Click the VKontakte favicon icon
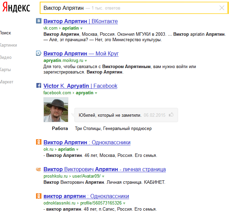229x212 pixels. point(39,21)
